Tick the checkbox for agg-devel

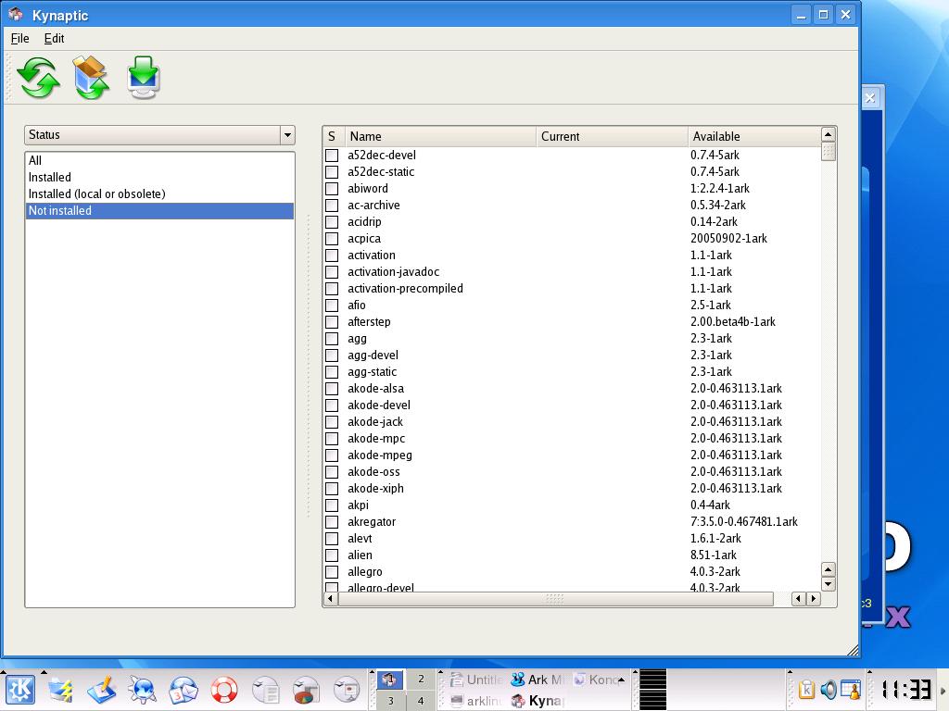tap(332, 355)
